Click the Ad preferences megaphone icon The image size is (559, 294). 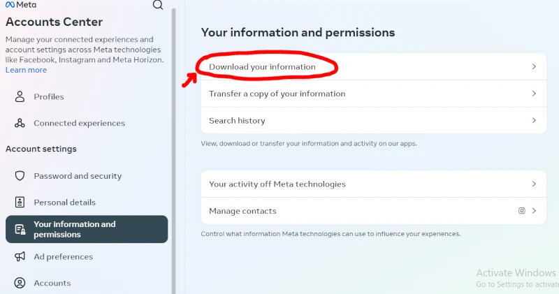[20, 256]
